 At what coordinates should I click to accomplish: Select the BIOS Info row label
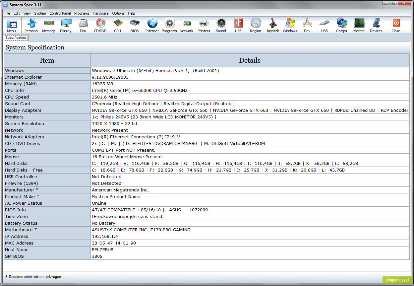(47, 210)
